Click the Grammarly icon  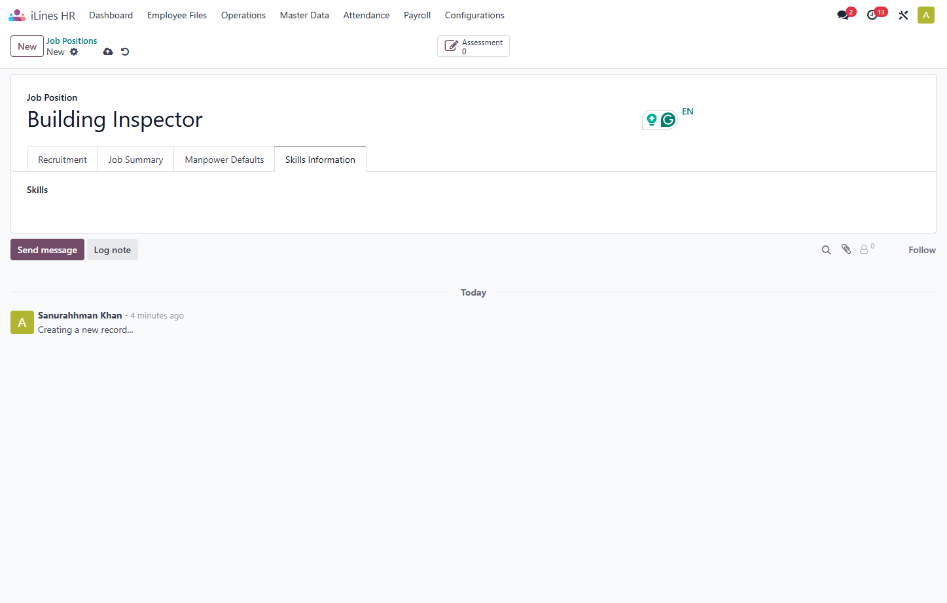click(x=668, y=120)
